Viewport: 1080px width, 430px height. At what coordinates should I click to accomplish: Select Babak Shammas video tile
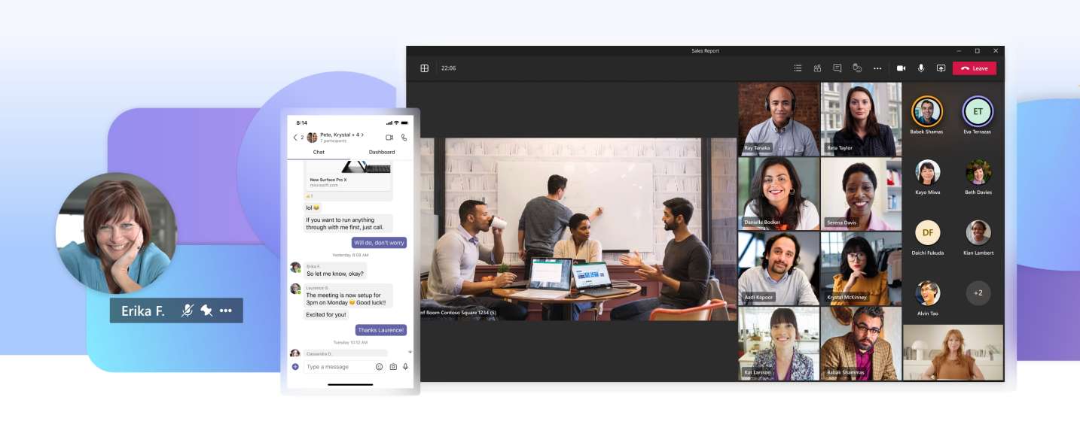point(861,344)
